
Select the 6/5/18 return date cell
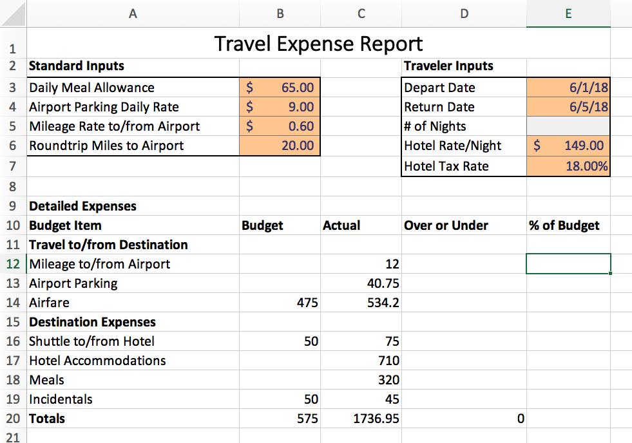coord(568,107)
